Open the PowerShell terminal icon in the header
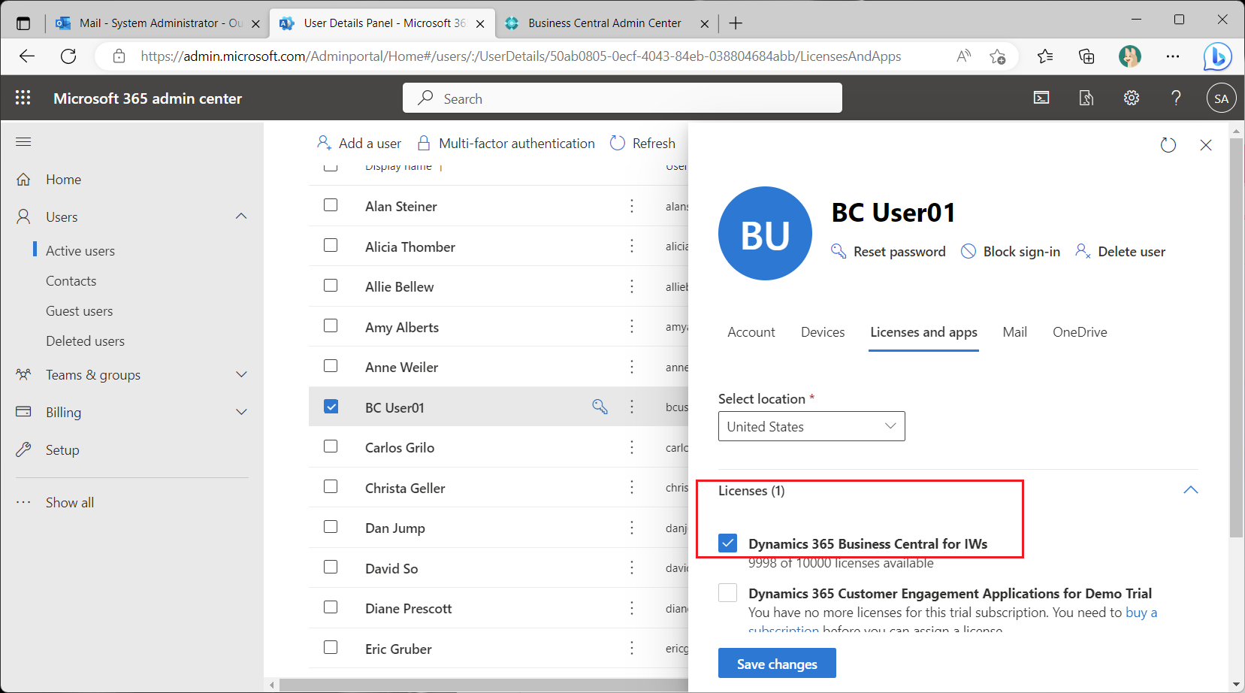1245x693 pixels. (1041, 98)
